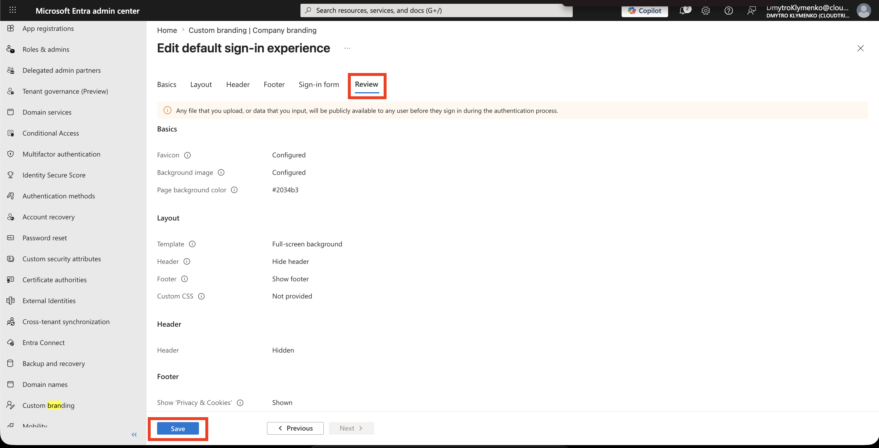Screen dimensions: 879x448
Task: Close the Edit default sign-in experience pane
Action: click(860, 48)
